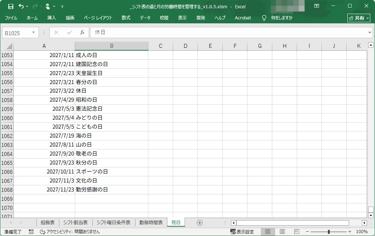The width and height of the screenshot is (375, 236).
Task: Click the touch/mouse mode hand icon
Action: pos(47,6)
